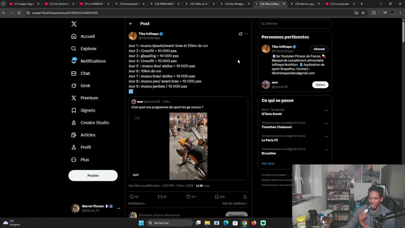Open options for Timothée Chalamet trend

pos(326,123)
